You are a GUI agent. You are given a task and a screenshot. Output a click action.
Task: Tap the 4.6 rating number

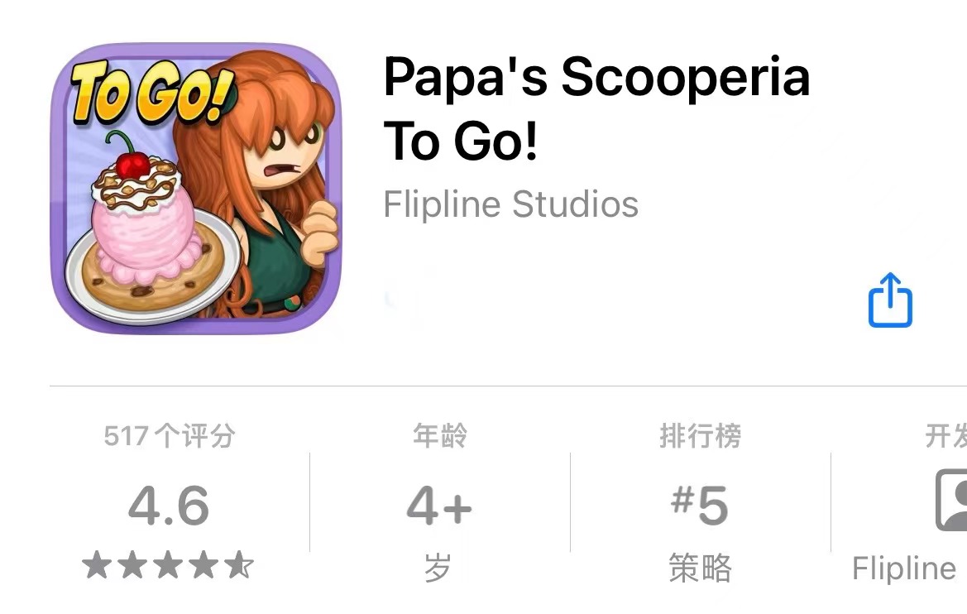coord(169,506)
